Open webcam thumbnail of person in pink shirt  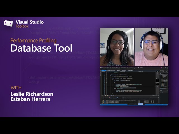(151, 47)
